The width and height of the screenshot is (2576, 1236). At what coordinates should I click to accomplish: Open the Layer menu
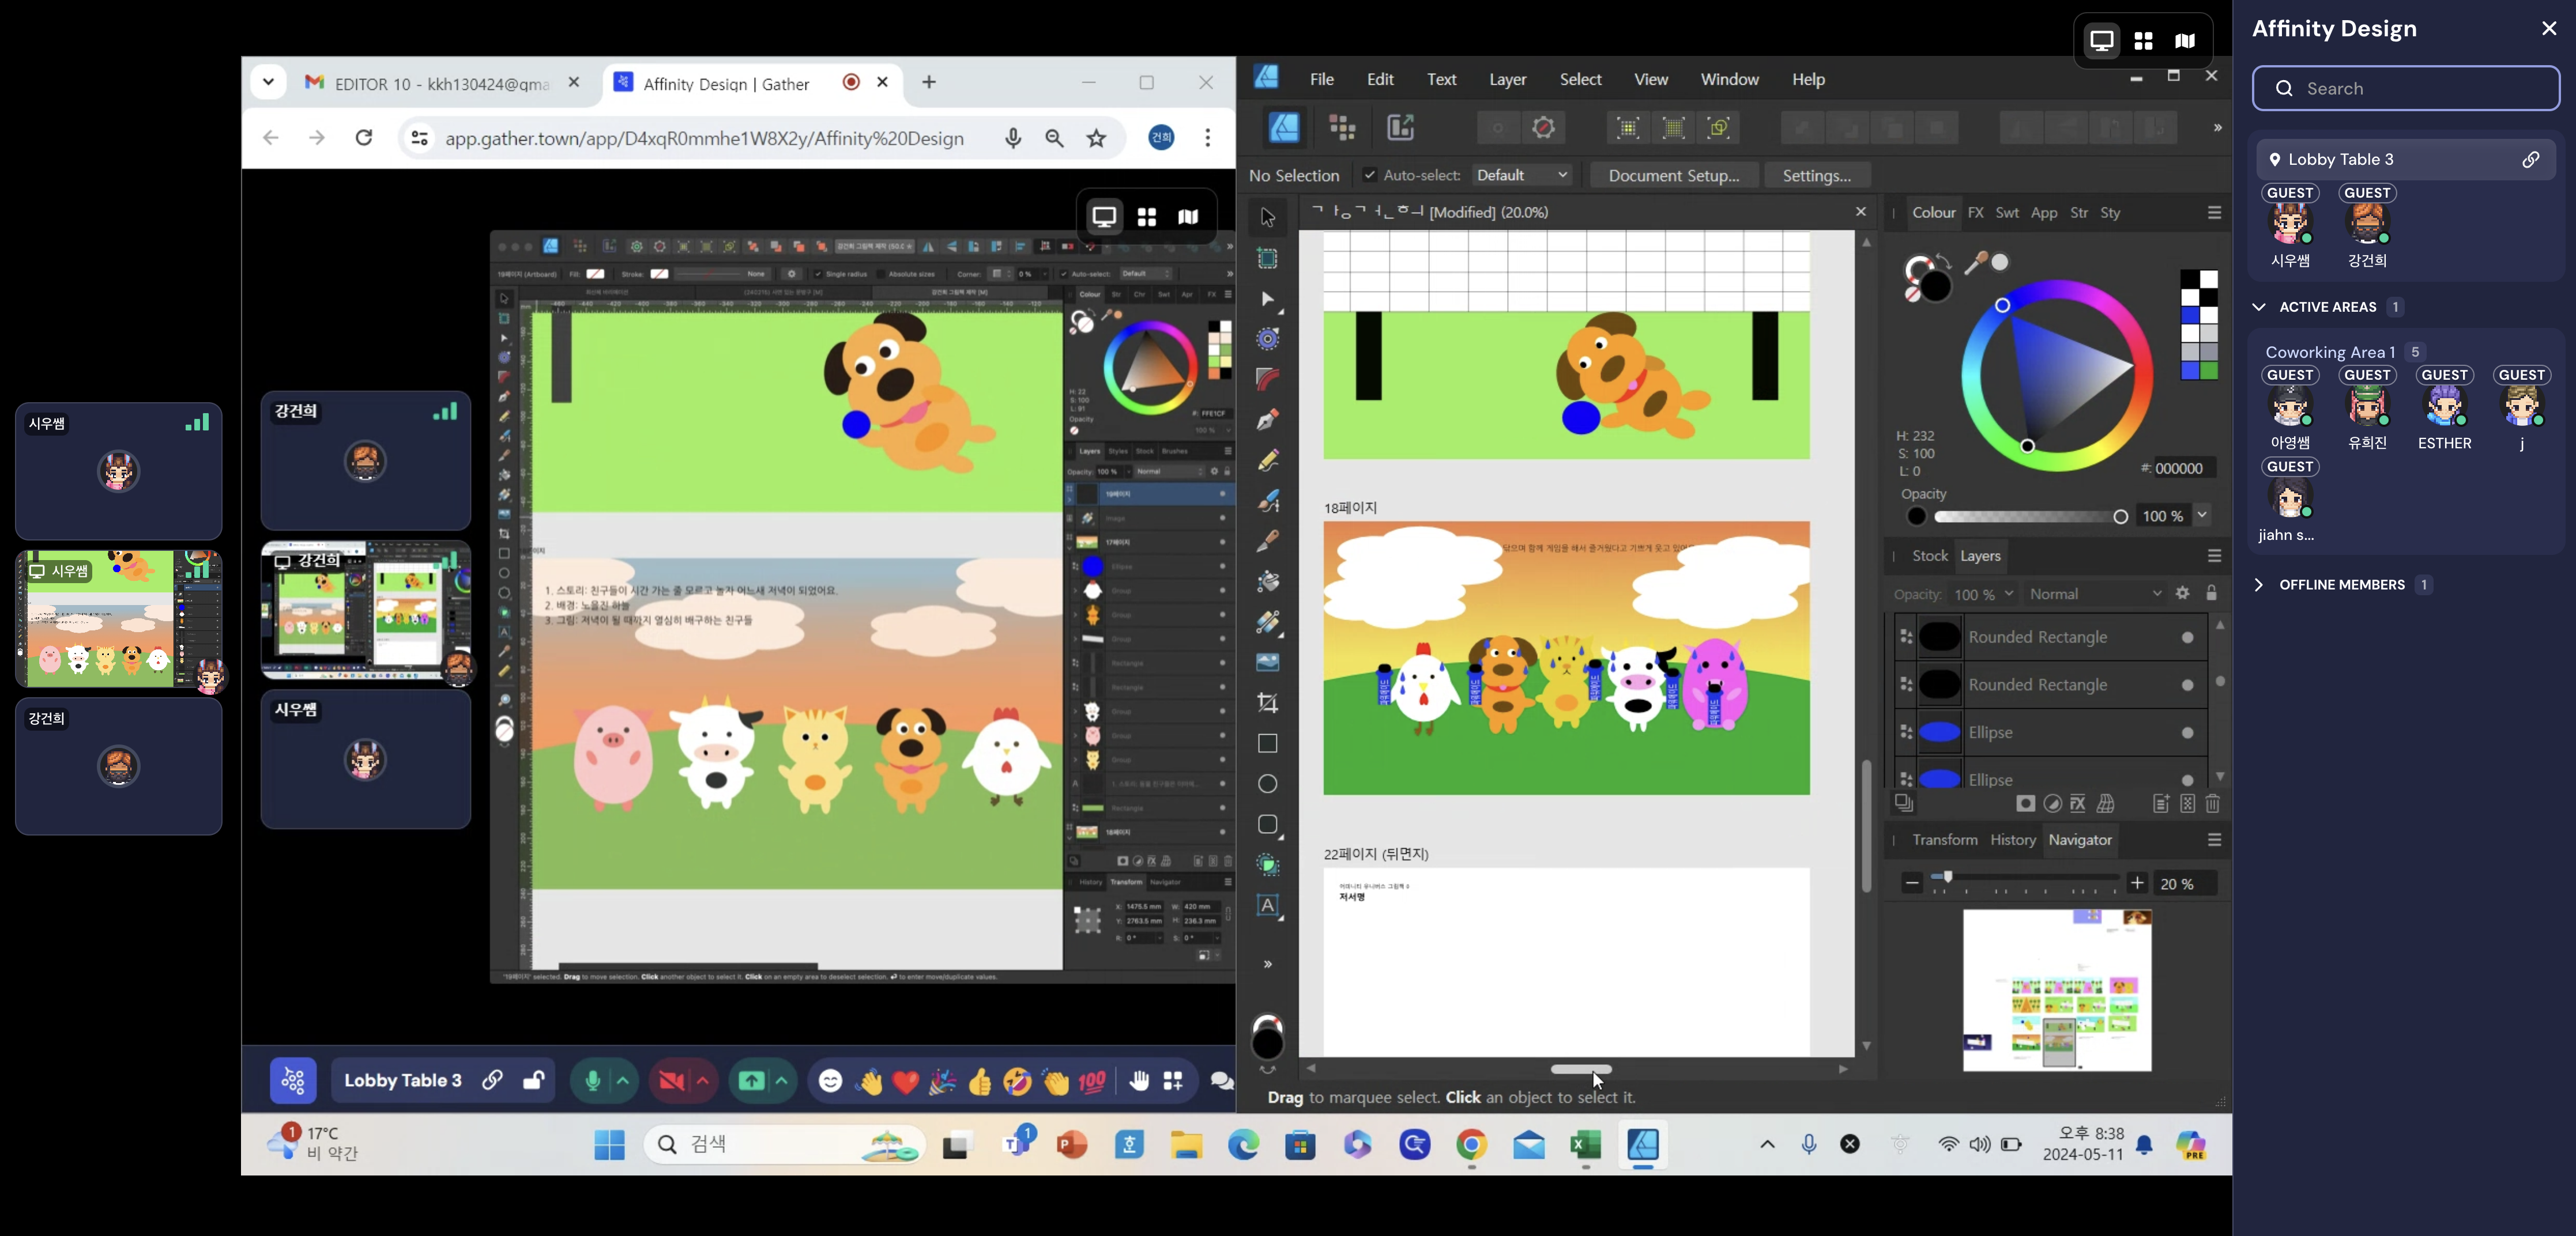[x=1507, y=79]
